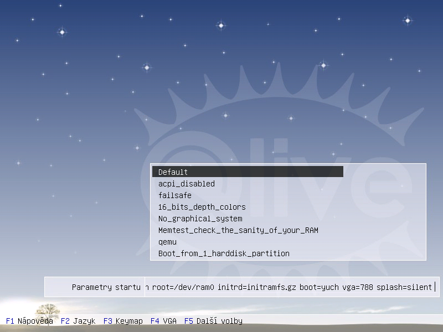Open F1 Nápověda help

[29, 321]
